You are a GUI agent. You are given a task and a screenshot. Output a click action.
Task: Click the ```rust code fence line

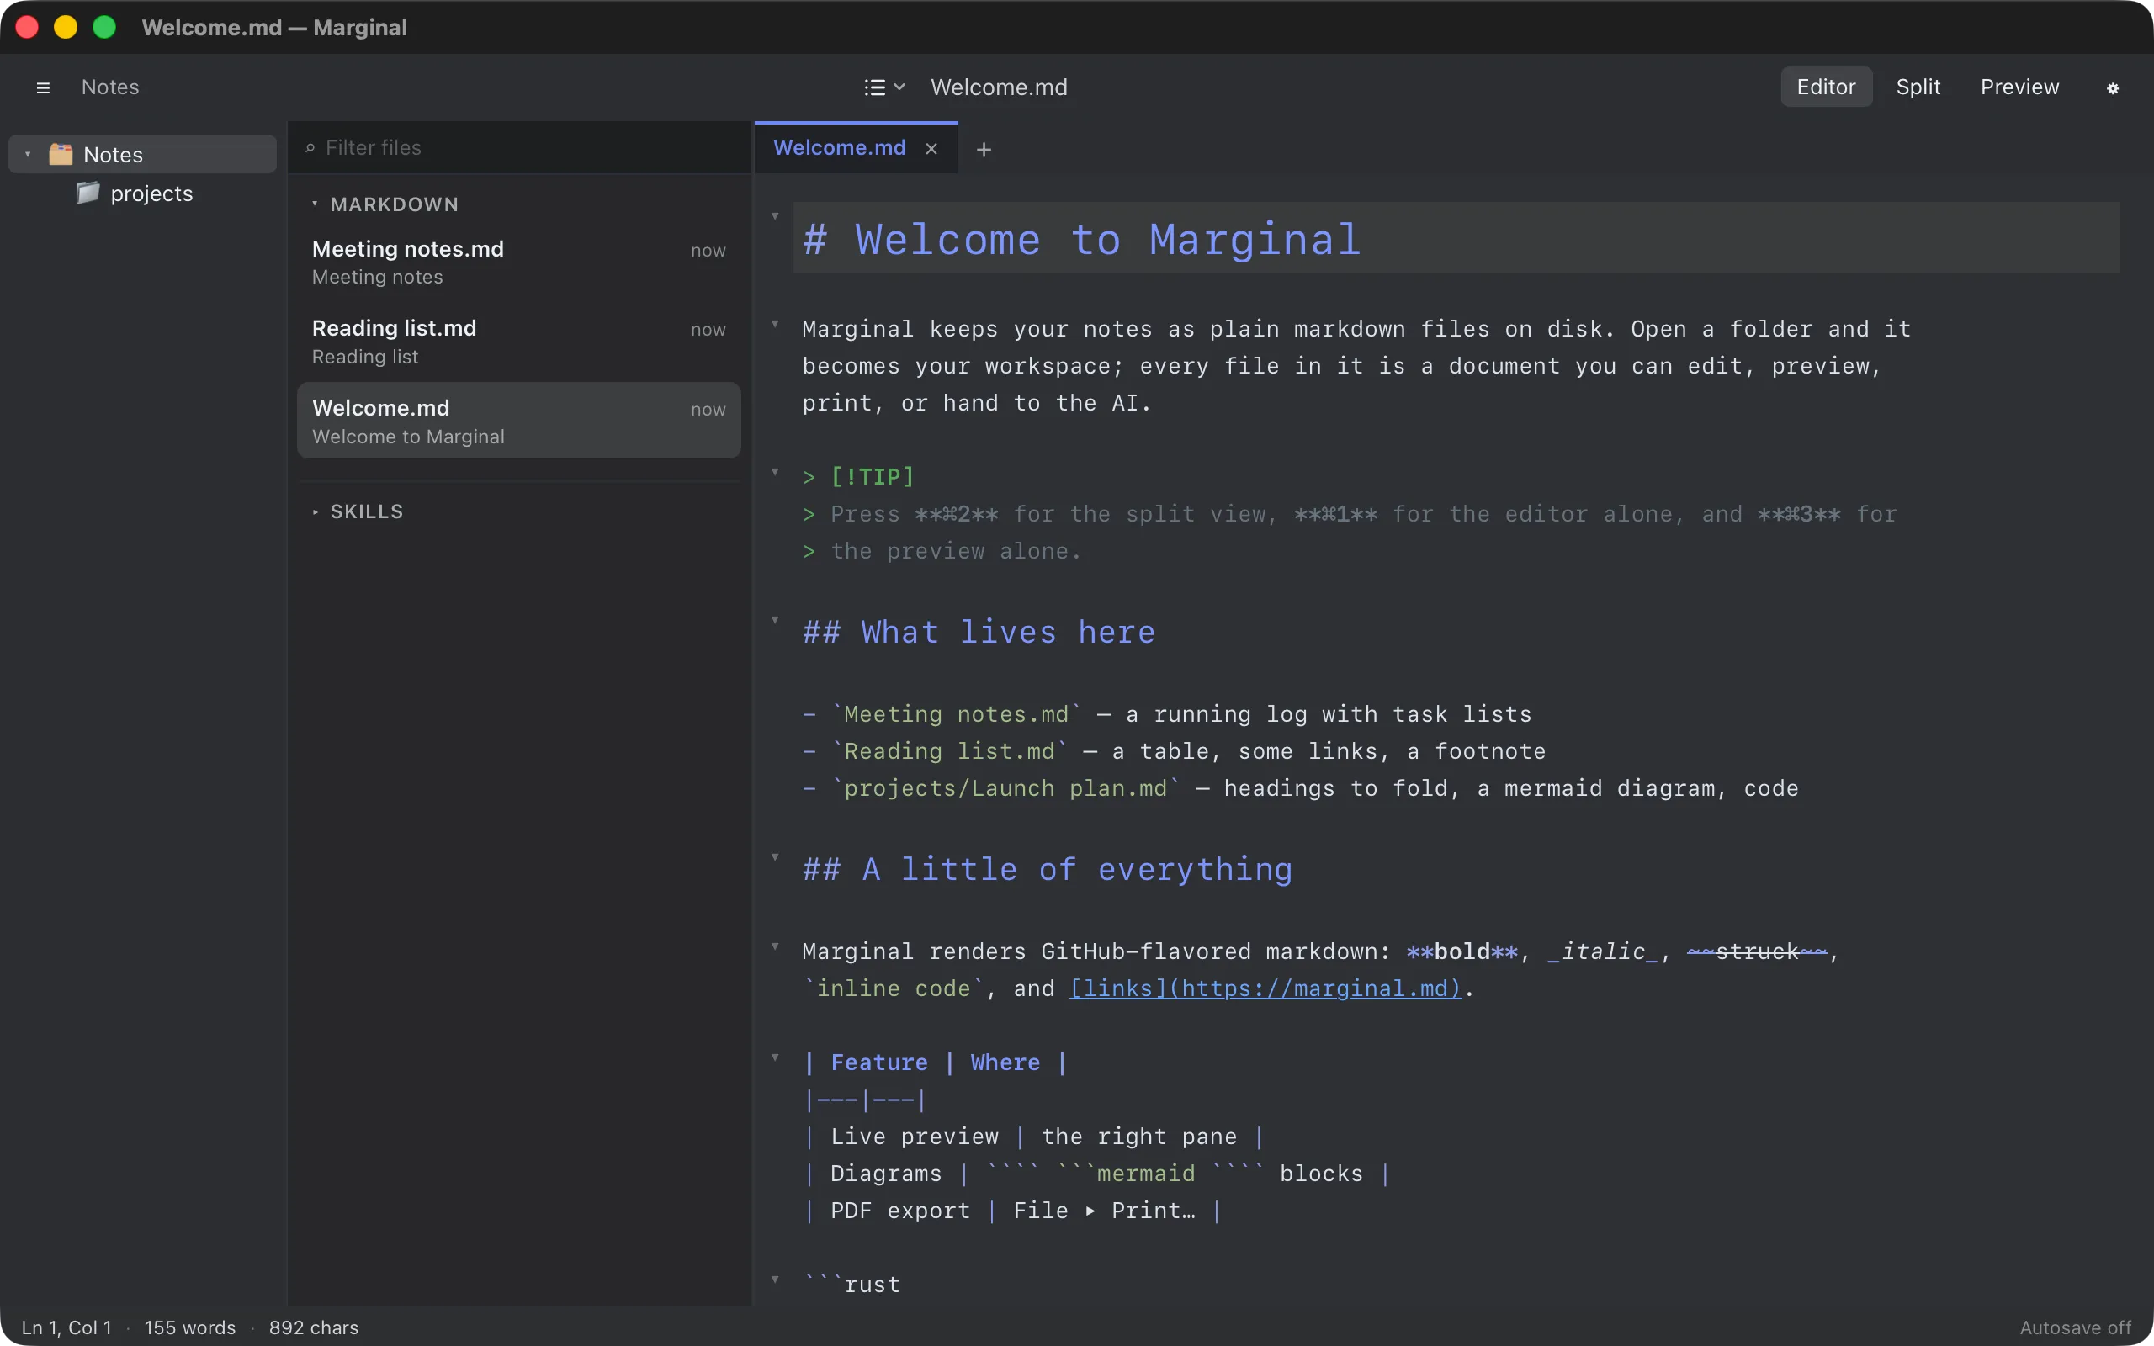pyautogui.click(x=852, y=1285)
